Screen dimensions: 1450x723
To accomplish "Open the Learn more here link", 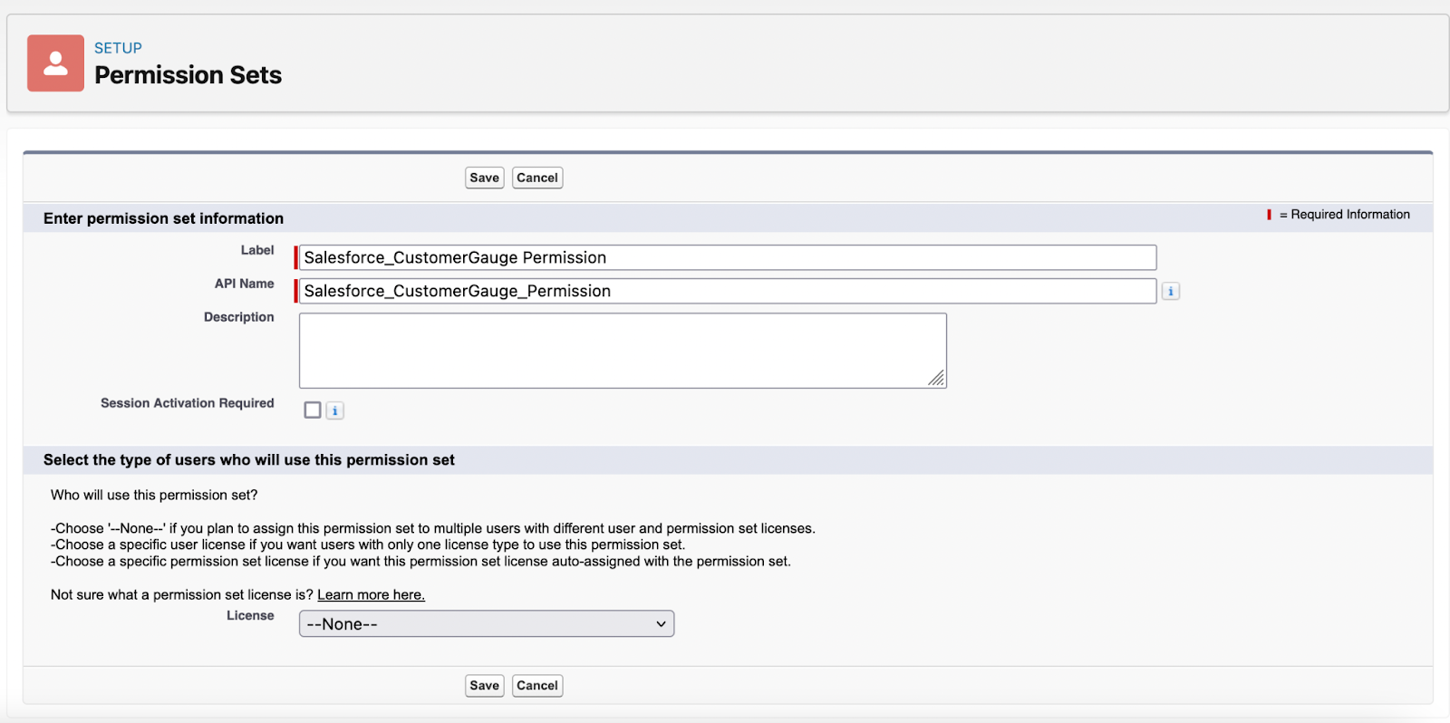I will [371, 594].
